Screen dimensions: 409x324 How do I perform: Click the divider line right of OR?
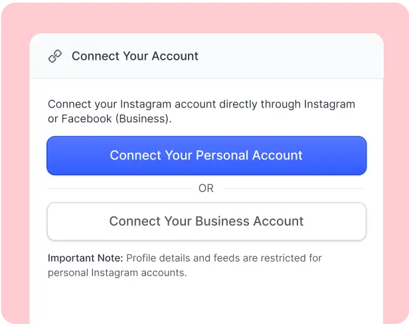point(293,189)
